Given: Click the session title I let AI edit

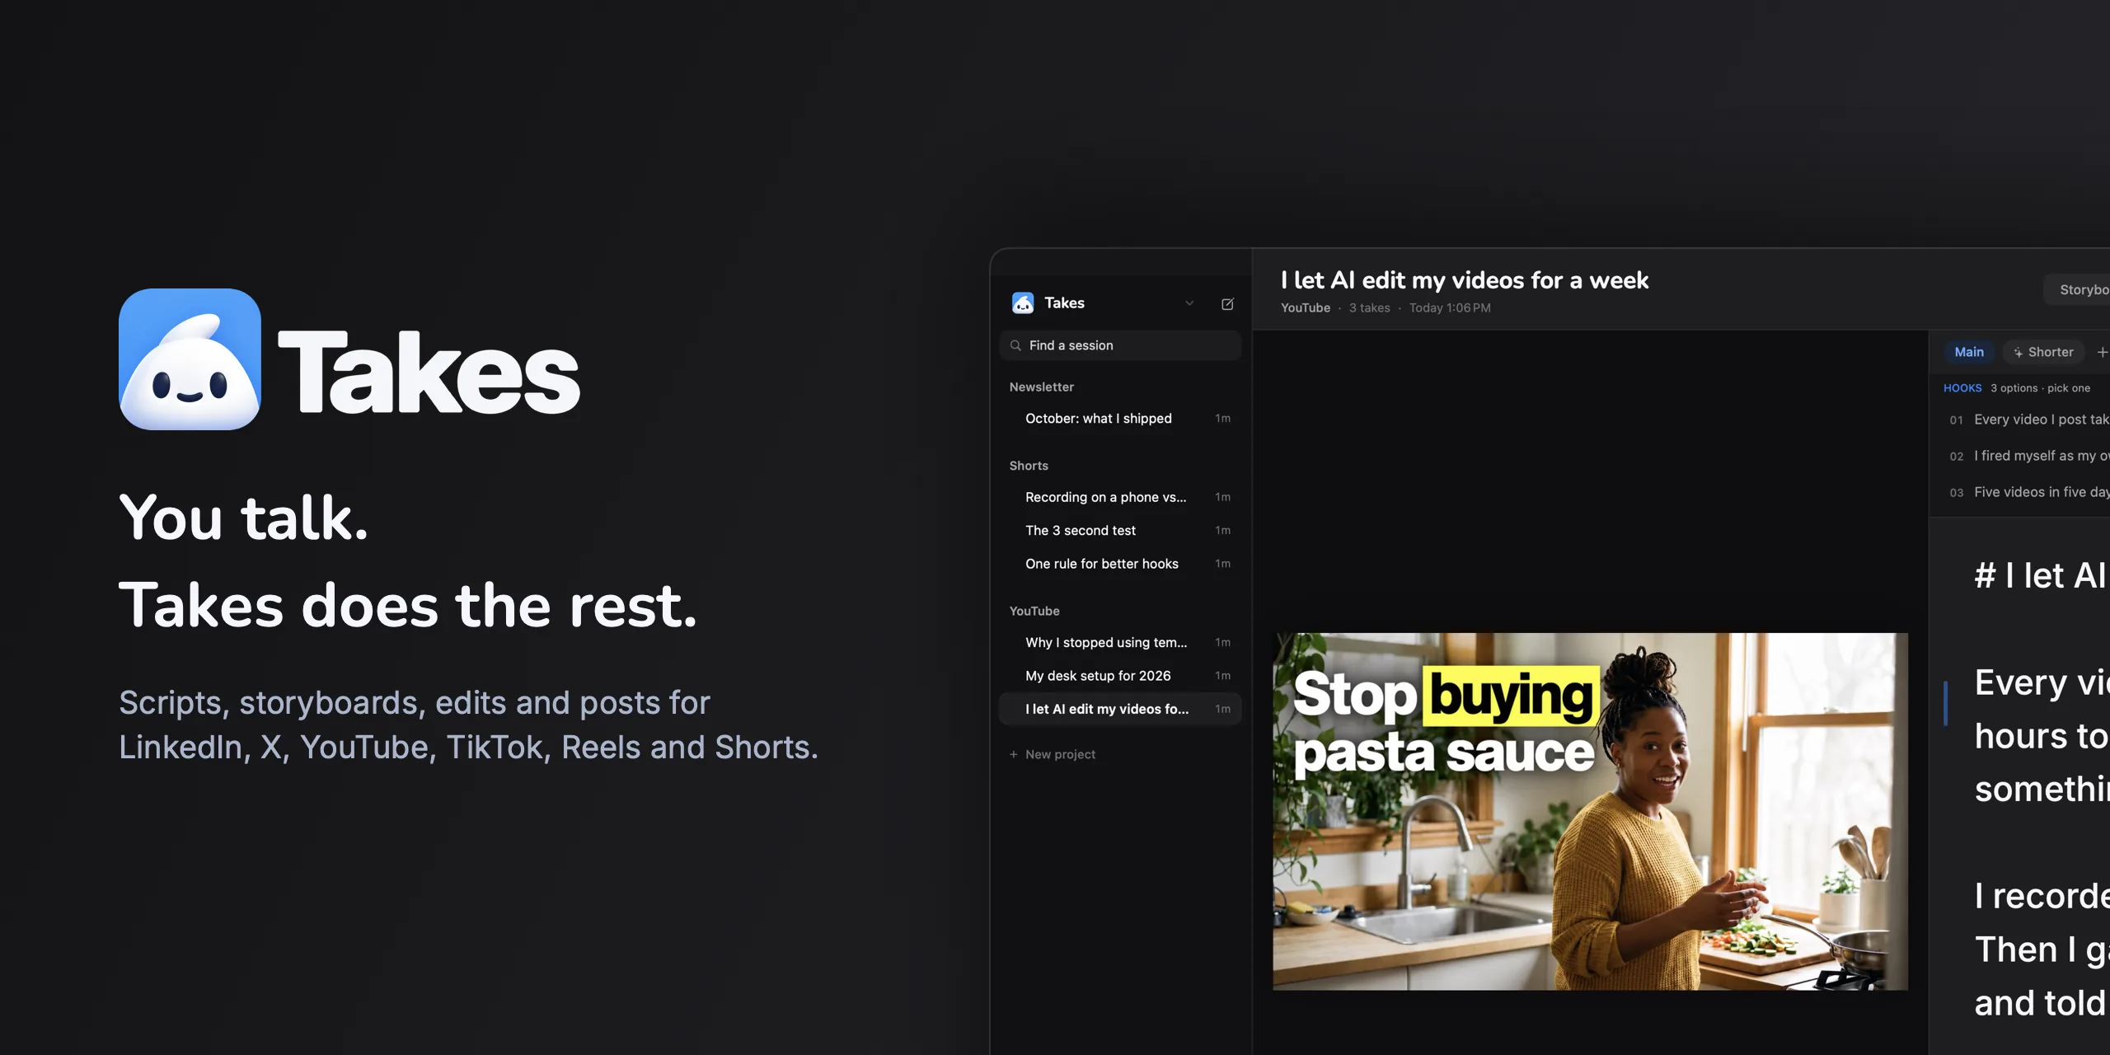Looking at the screenshot, I should 1465,280.
